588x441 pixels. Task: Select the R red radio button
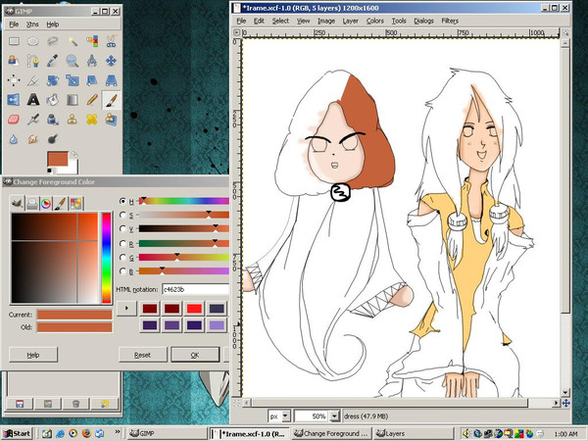click(x=122, y=243)
